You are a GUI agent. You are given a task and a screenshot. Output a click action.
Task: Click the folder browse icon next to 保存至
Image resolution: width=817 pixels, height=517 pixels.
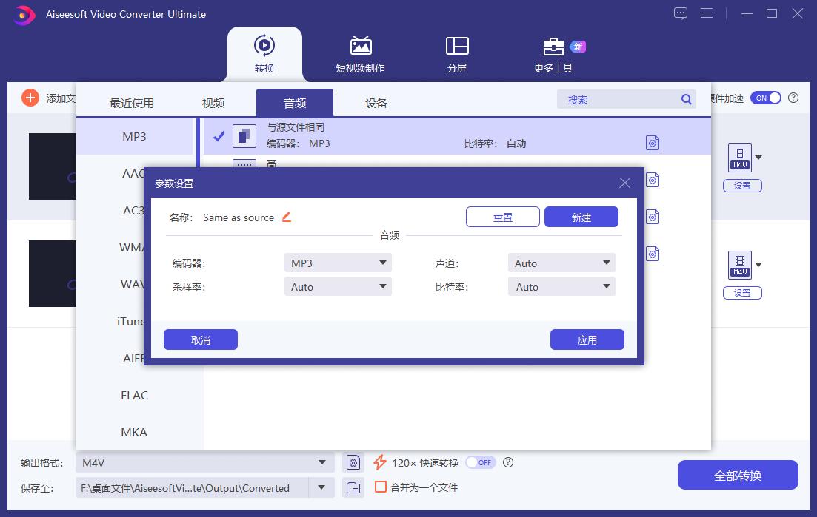click(x=353, y=487)
